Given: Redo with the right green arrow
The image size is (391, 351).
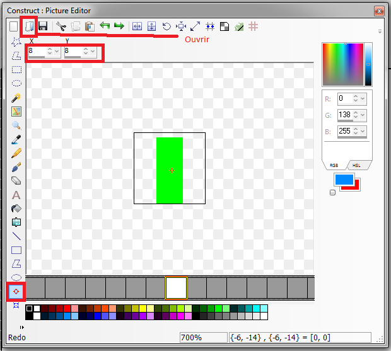Looking at the screenshot, I should point(119,25).
